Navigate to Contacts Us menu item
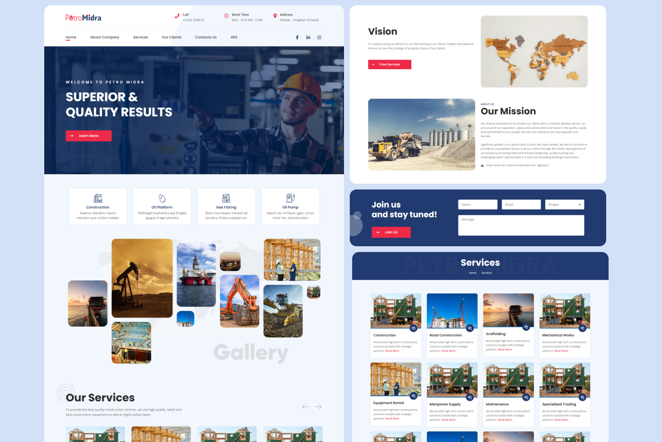Viewport: 662px width, 442px height. 205,38
